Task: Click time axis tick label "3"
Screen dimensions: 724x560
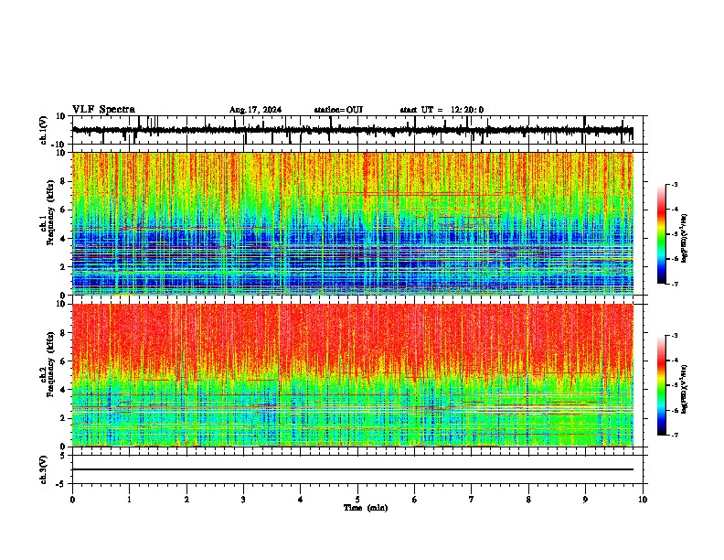Action: [x=243, y=500]
